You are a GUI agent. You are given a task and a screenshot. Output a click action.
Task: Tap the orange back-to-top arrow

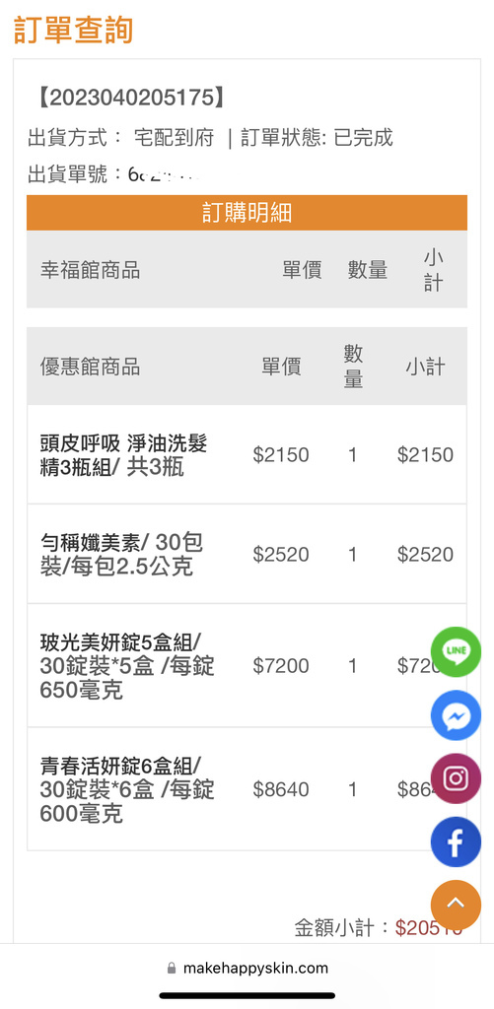point(456,905)
